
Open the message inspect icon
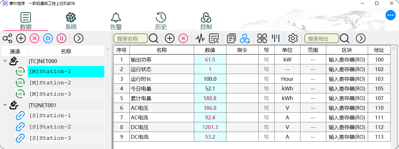[x=214, y=39]
